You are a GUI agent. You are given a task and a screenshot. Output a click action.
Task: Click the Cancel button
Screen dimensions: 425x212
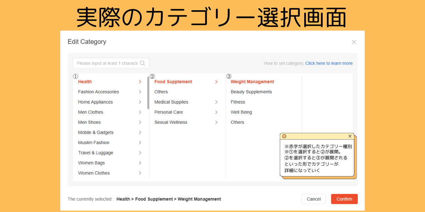tap(314, 199)
